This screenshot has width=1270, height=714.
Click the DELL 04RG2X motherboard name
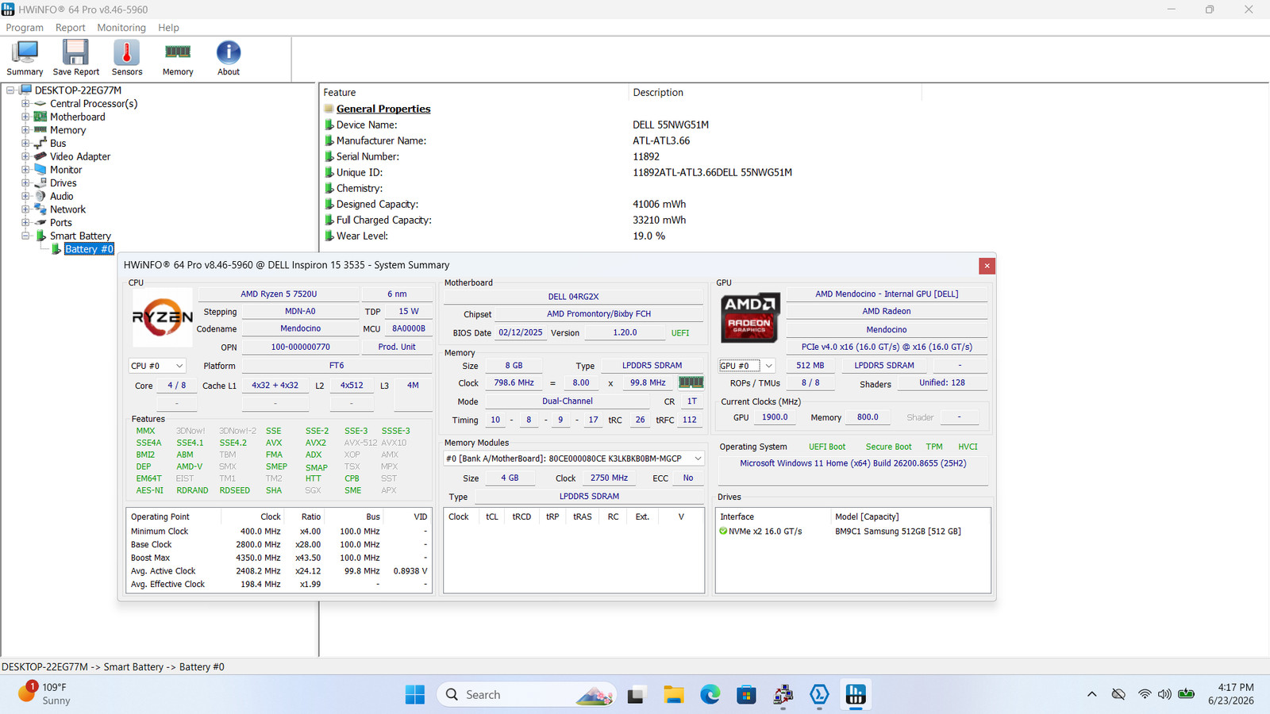click(573, 297)
